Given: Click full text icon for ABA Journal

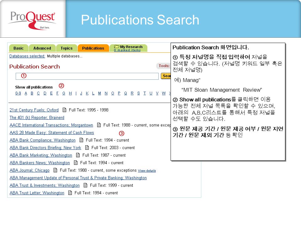Looking at the screenshot, I should [x=55, y=170].
